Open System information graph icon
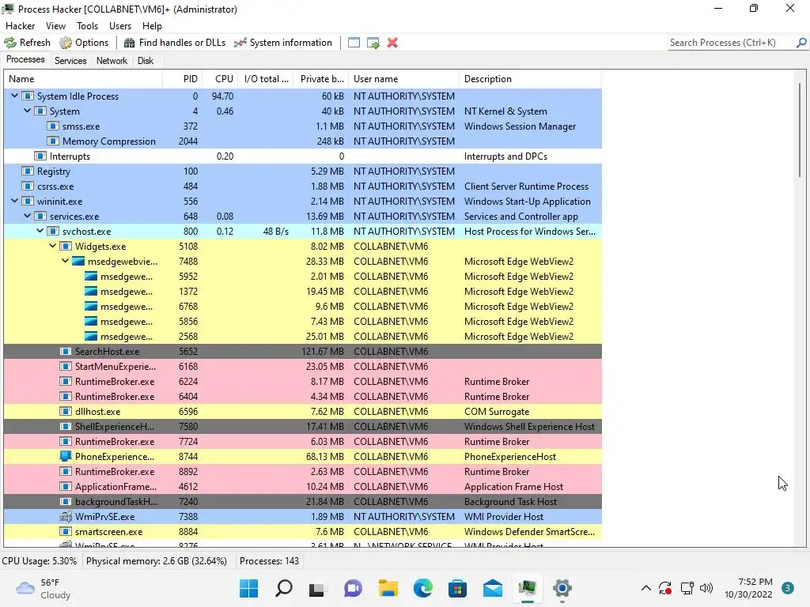 point(240,43)
